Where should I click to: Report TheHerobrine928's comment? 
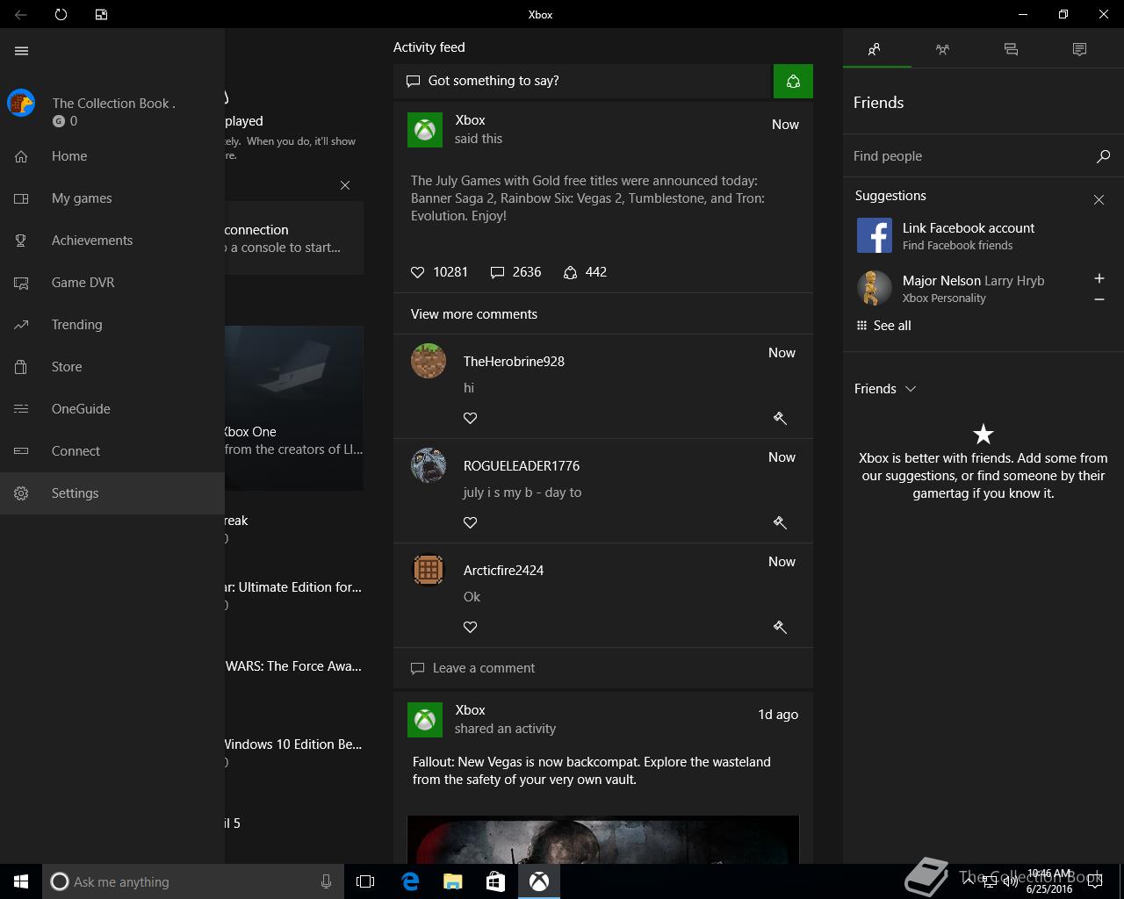(780, 418)
